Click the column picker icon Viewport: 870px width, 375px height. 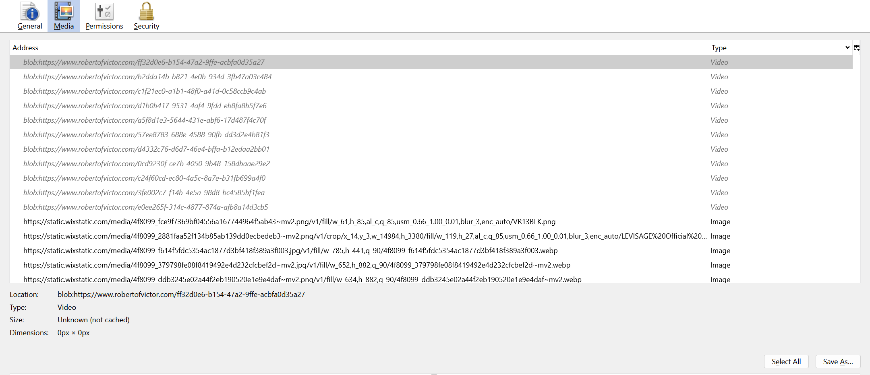coord(857,47)
